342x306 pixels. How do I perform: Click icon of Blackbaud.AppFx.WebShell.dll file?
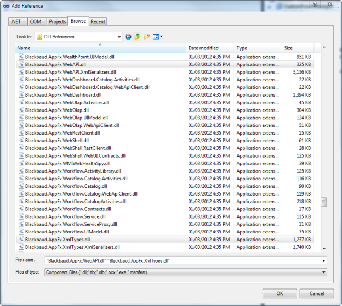(x=21, y=141)
